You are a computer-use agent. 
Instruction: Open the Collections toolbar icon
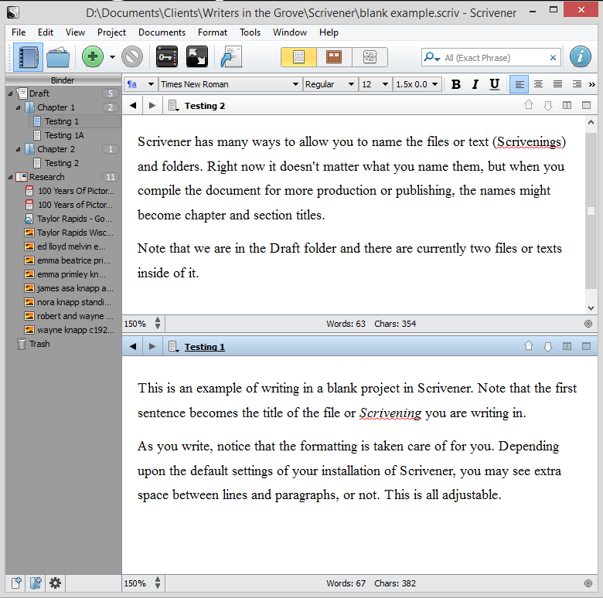(58, 57)
